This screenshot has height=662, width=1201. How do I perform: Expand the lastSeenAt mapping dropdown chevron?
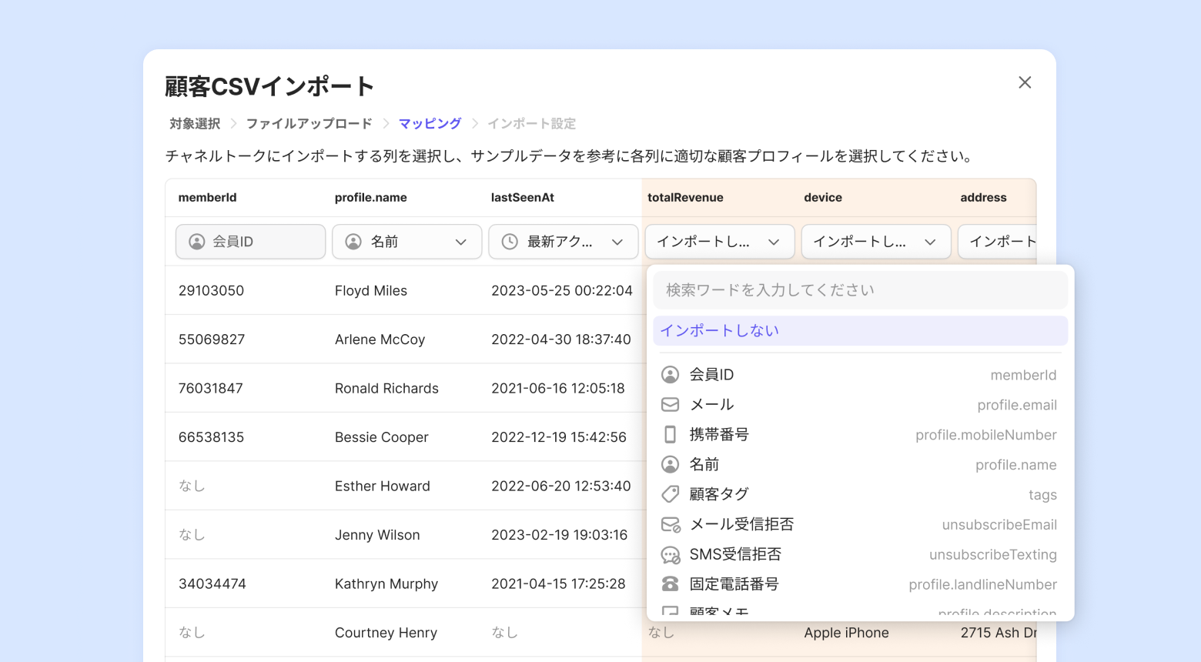click(x=617, y=242)
